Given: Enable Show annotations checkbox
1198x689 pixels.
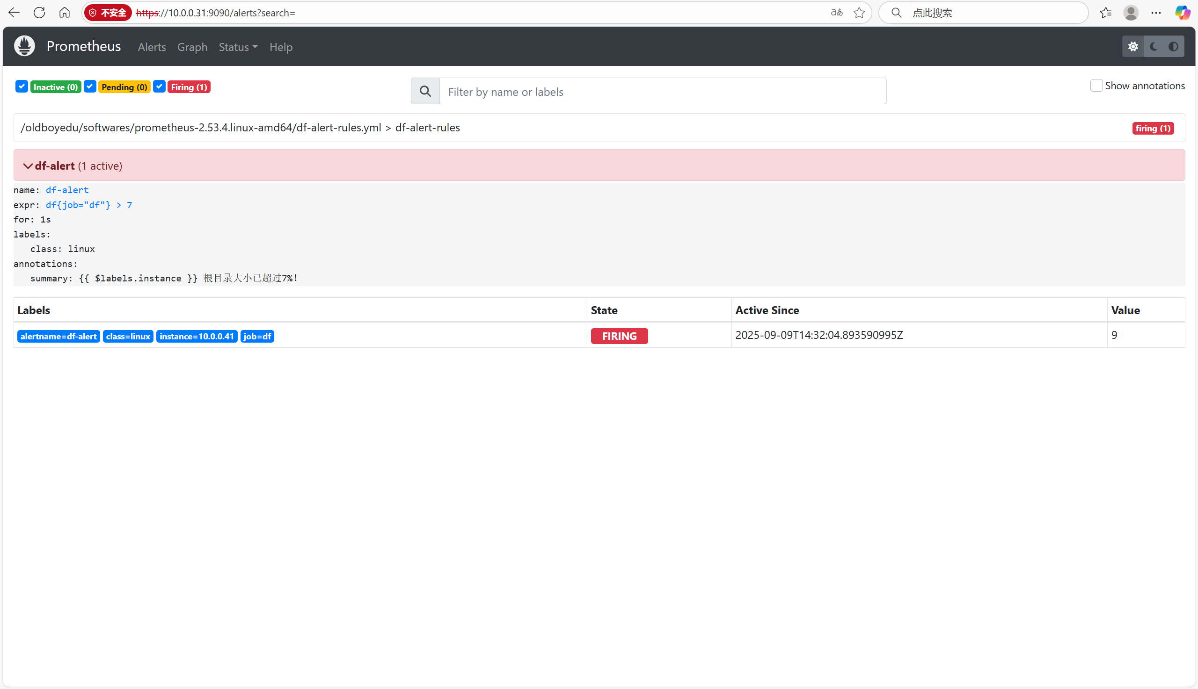Looking at the screenshot, I should (x=1096, y=86).
